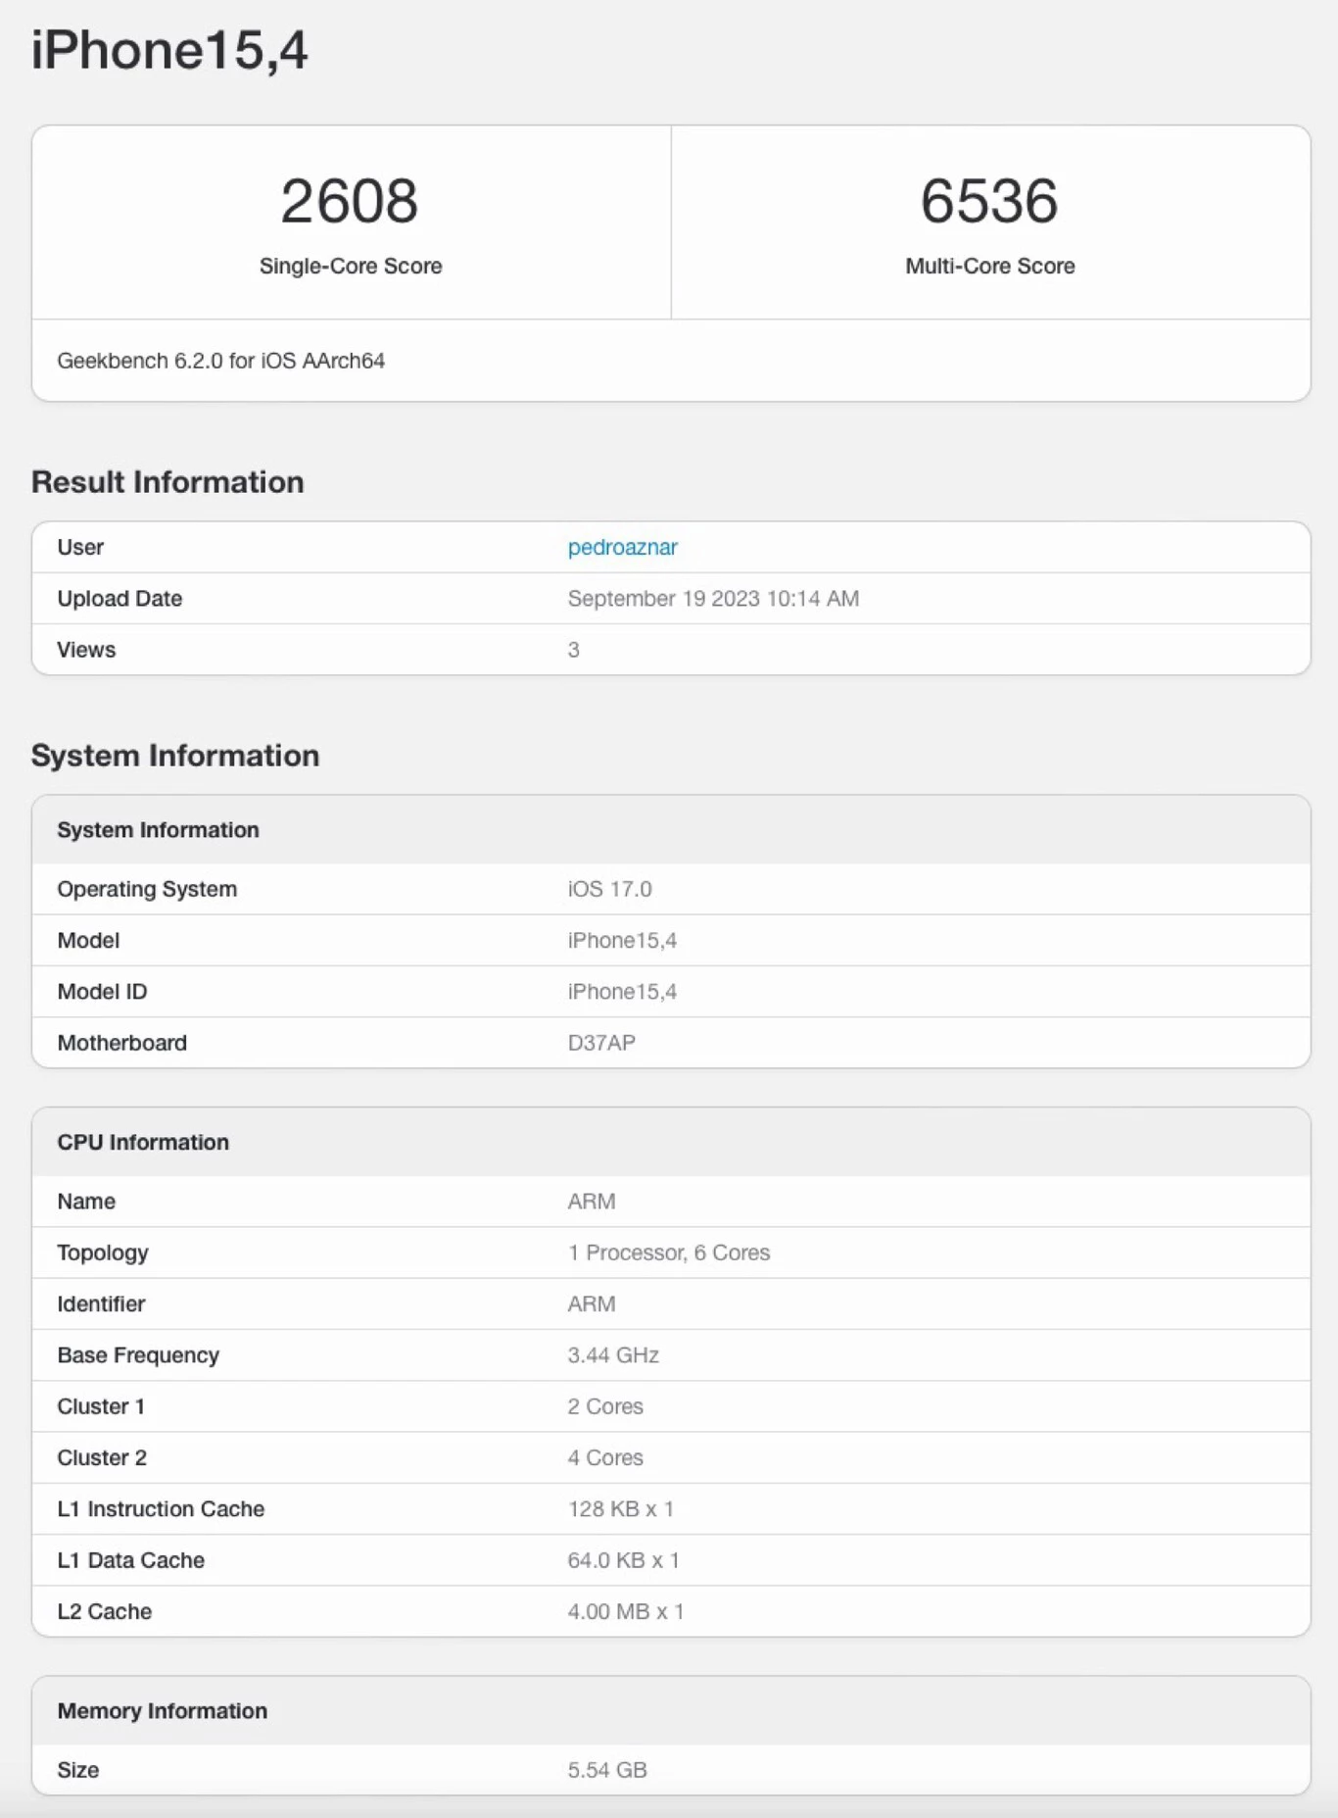Open the pedroaznar user profile link

tap(622, 547)
